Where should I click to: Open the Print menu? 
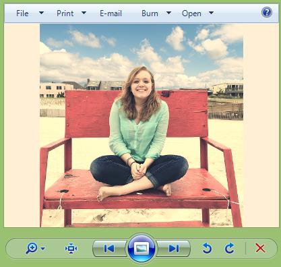[65, 13]
